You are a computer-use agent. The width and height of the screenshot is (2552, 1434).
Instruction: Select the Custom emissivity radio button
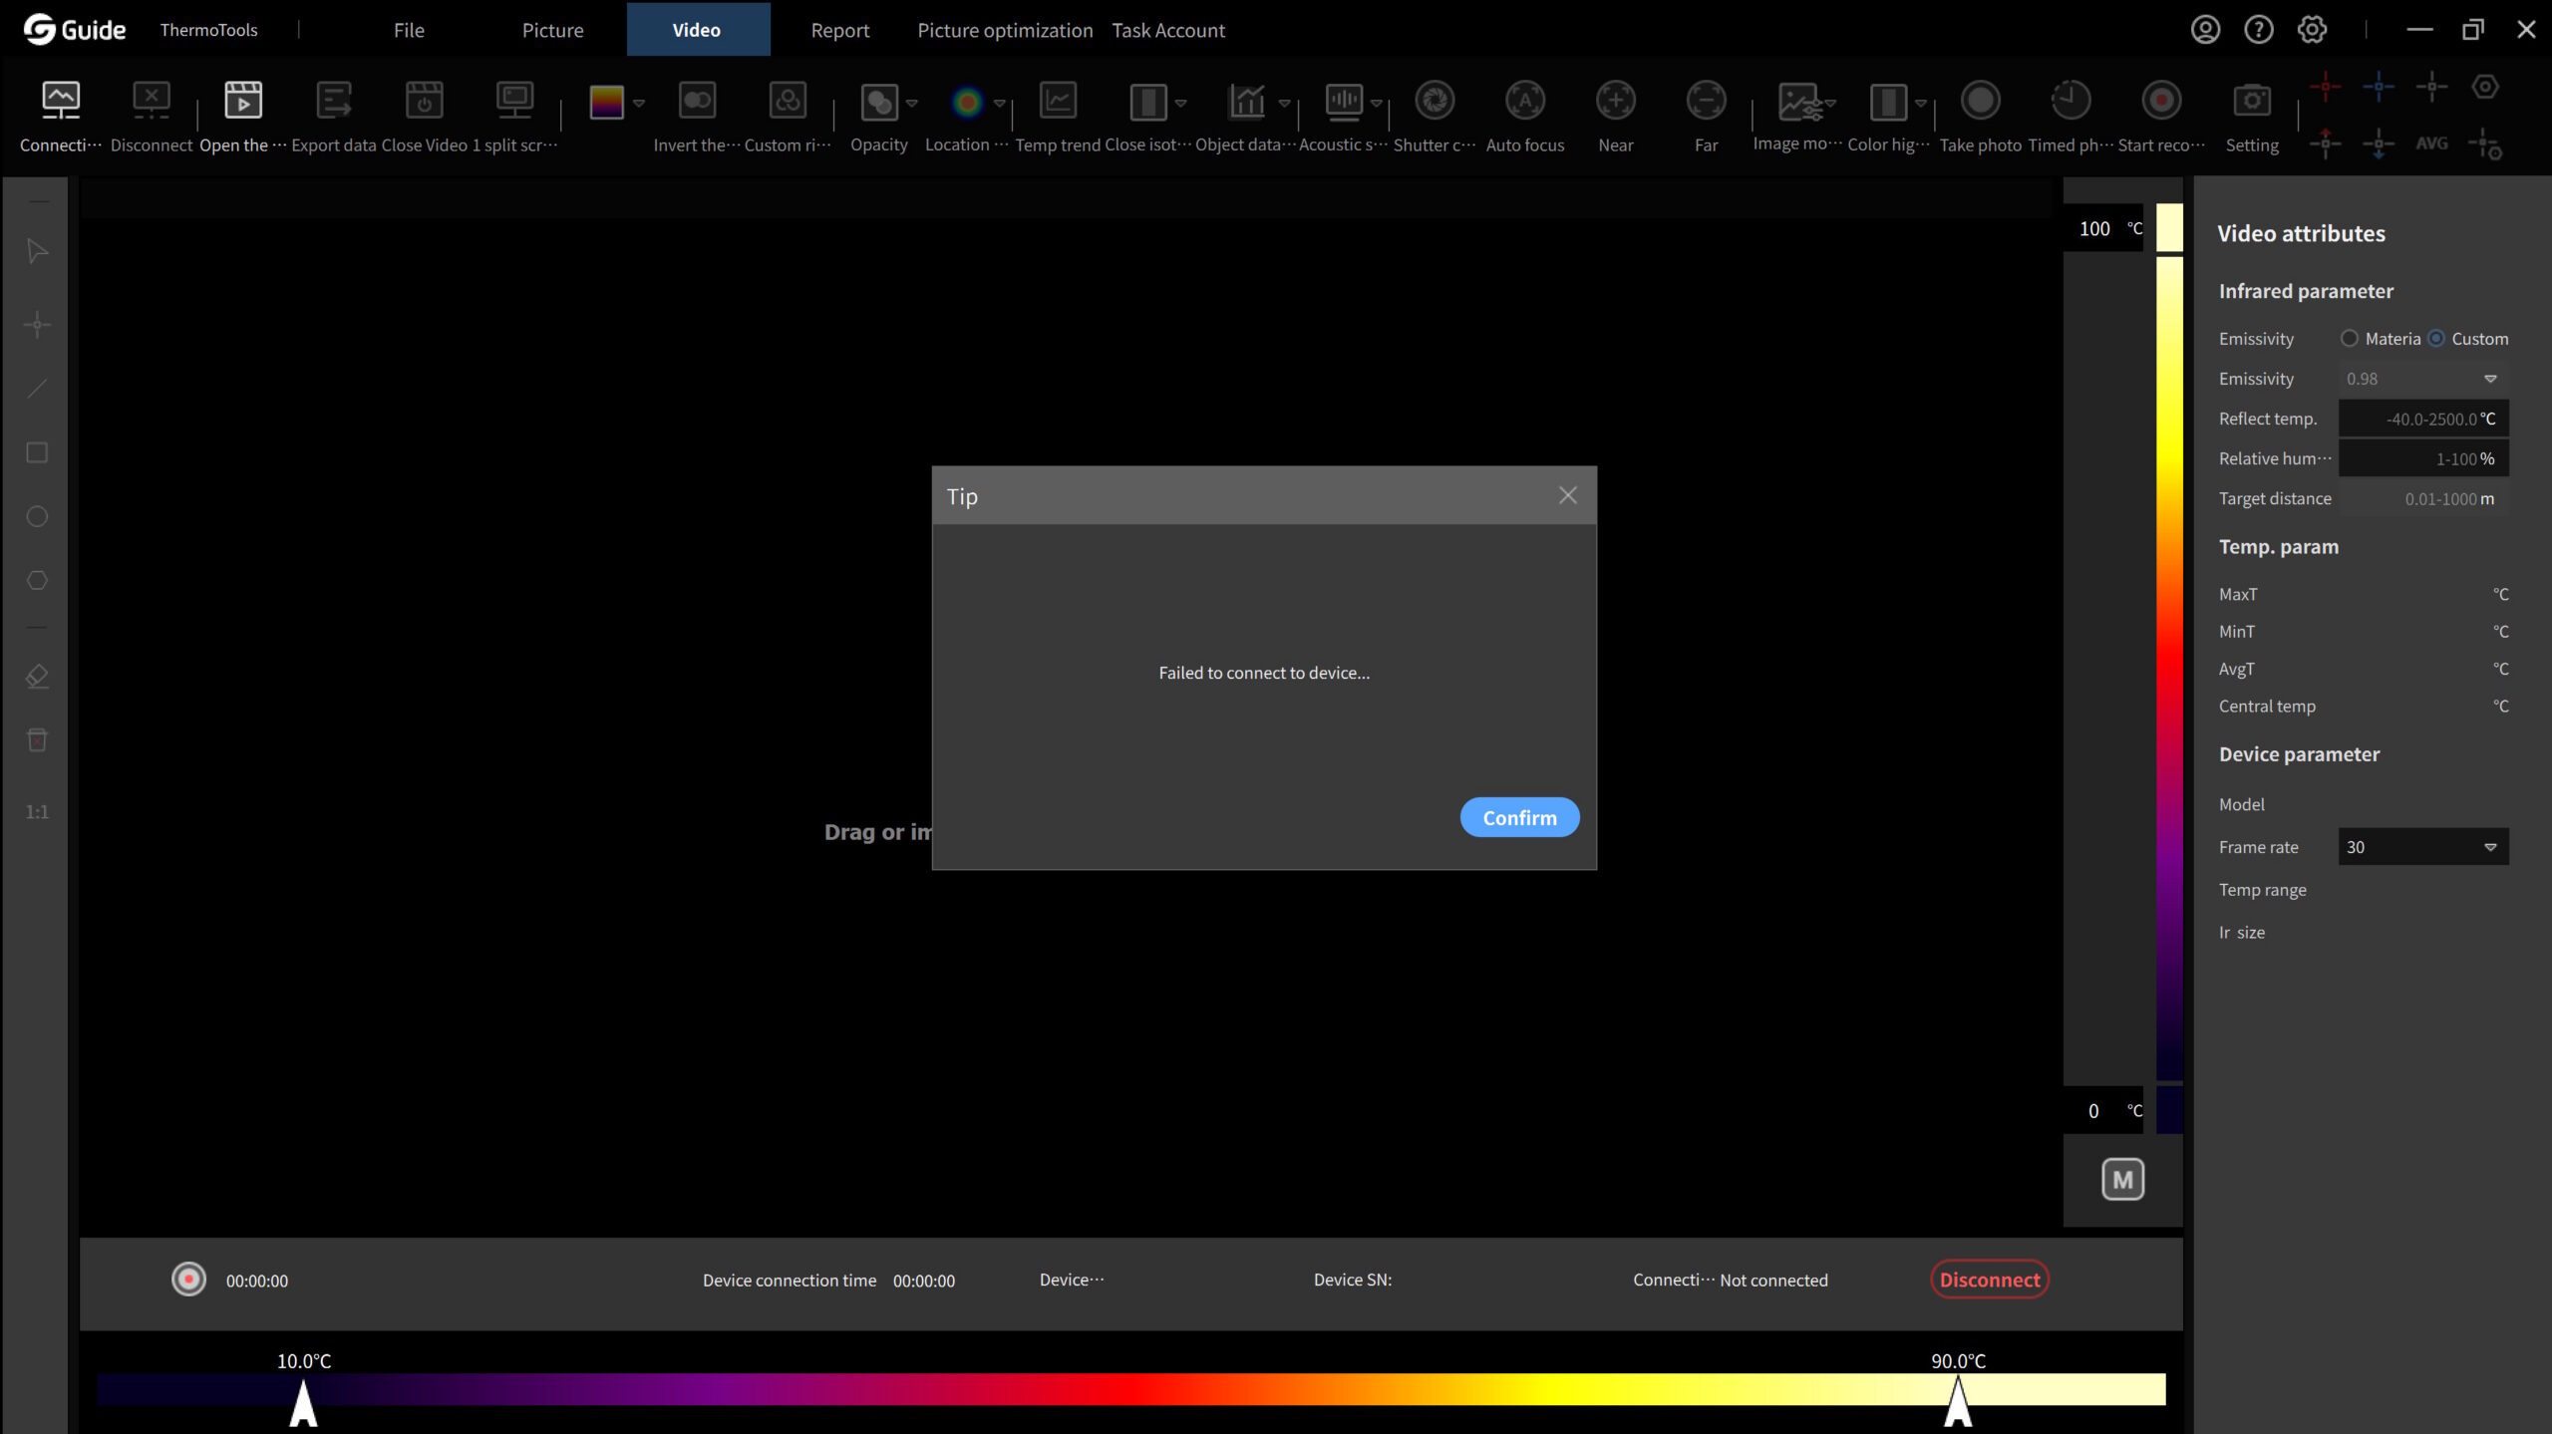click(2436, 339)
